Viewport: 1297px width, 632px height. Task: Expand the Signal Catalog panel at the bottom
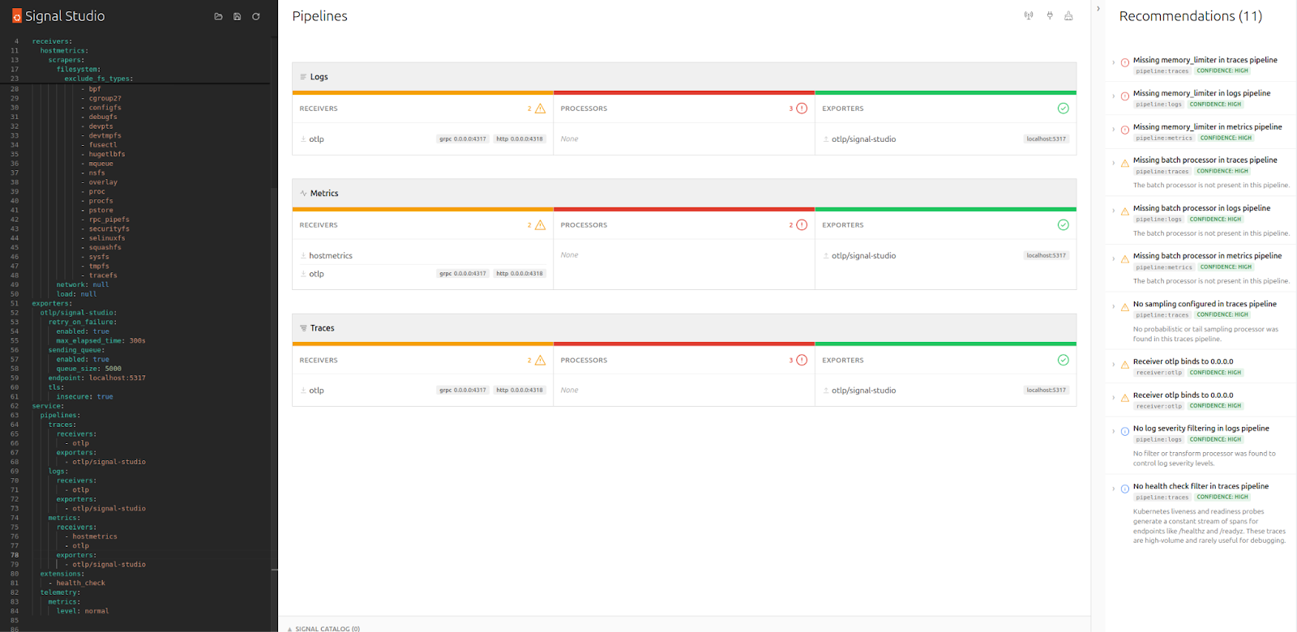324,629
